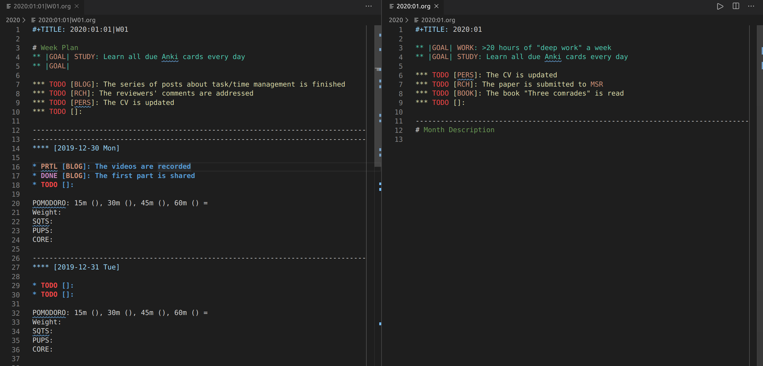Open the 2020:01:01|W01.org breadcrumb dropdown

[67, 20]
